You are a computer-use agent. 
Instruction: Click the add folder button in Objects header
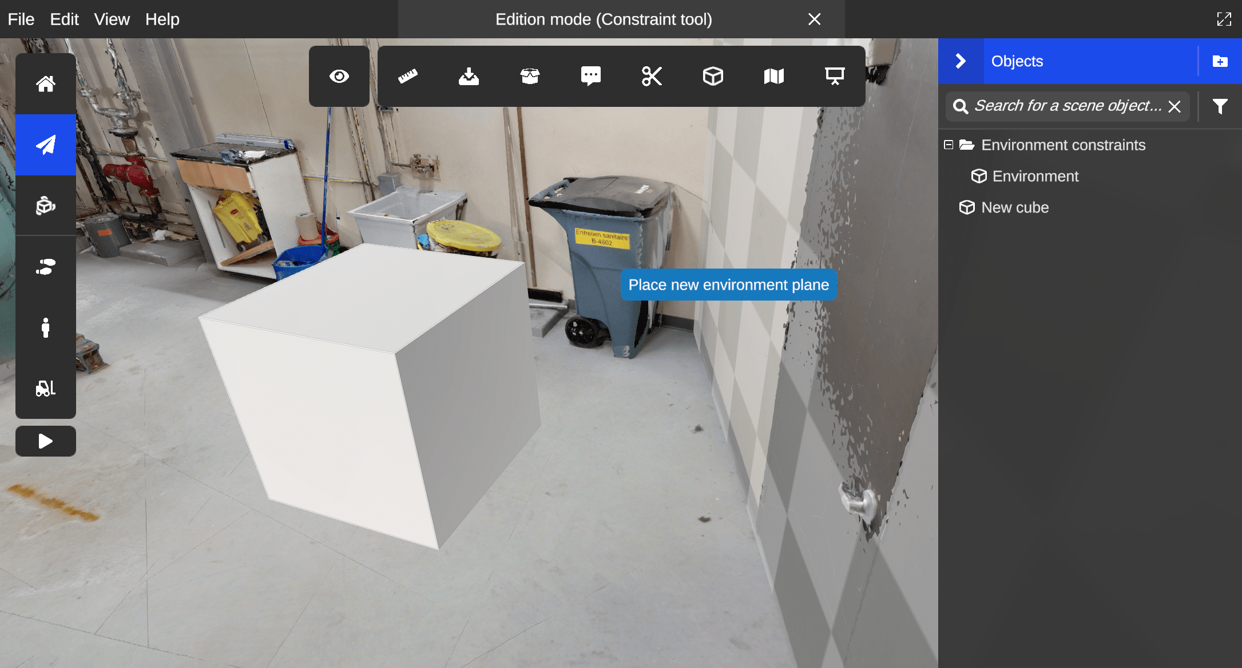tap(1220, 61)
